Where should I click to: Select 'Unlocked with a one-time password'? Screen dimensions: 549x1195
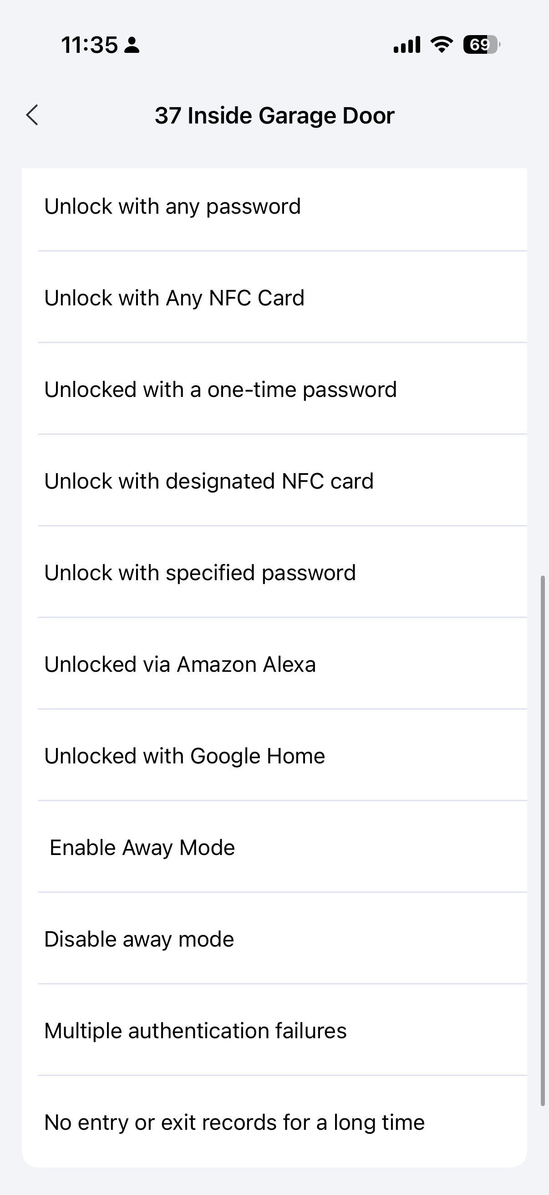click(220, 390)
